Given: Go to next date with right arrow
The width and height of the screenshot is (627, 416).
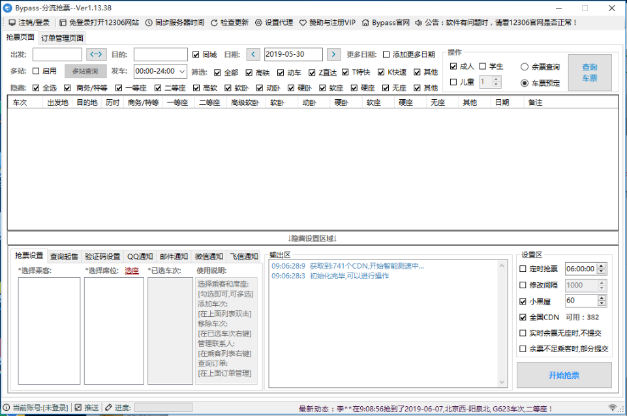Looking at the screenshot, I should 333,55.
